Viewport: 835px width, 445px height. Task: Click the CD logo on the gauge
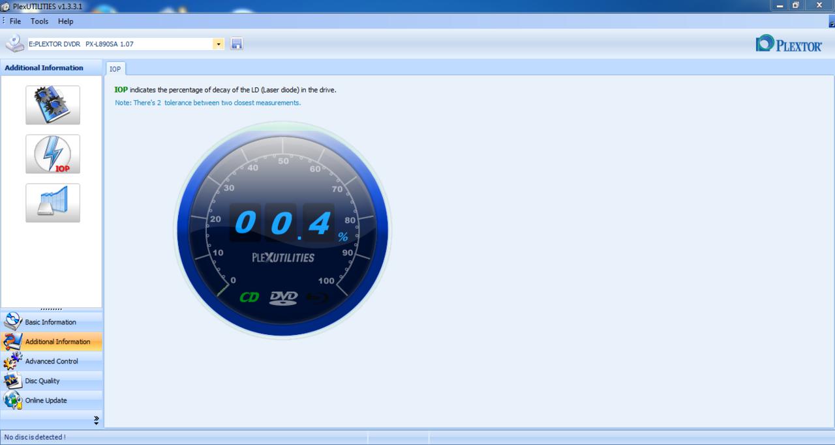tap(249, 297)
